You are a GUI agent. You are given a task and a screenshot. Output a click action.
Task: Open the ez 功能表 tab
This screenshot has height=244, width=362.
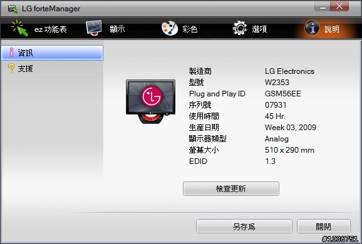coord(39,29)
